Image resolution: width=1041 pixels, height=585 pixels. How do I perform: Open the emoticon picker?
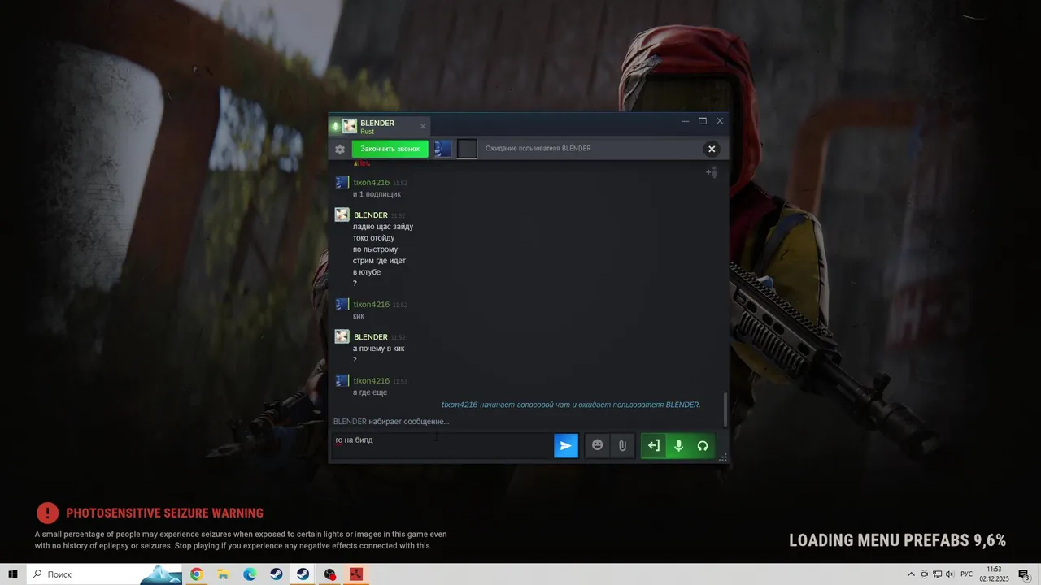[x=598, y=445]
